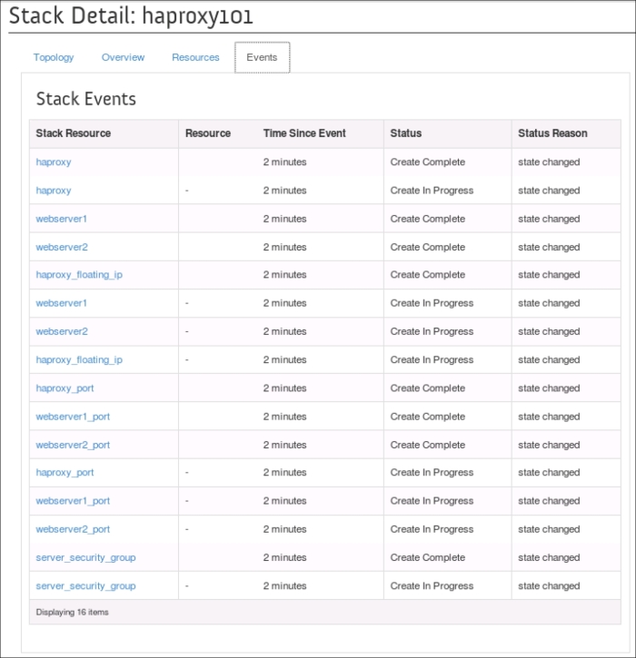
Task: View server_security_group with Create Complete status
Action: point(85,557)
